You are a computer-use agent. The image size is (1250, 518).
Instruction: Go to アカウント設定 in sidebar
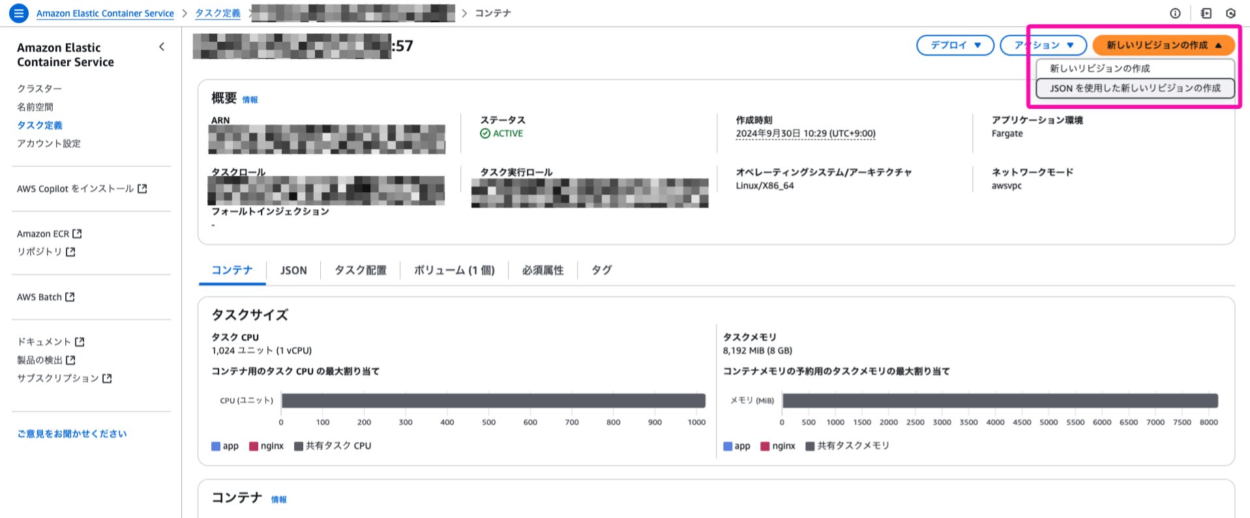click(x=49, y=143)
